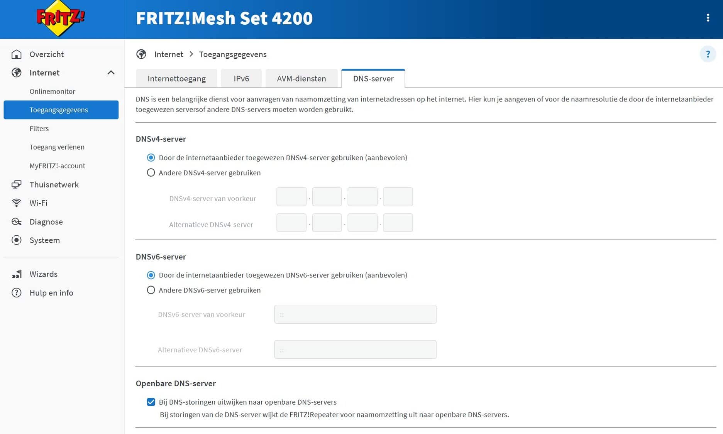
Task: Click the Overzicht home icon
Action: (16, 54)
